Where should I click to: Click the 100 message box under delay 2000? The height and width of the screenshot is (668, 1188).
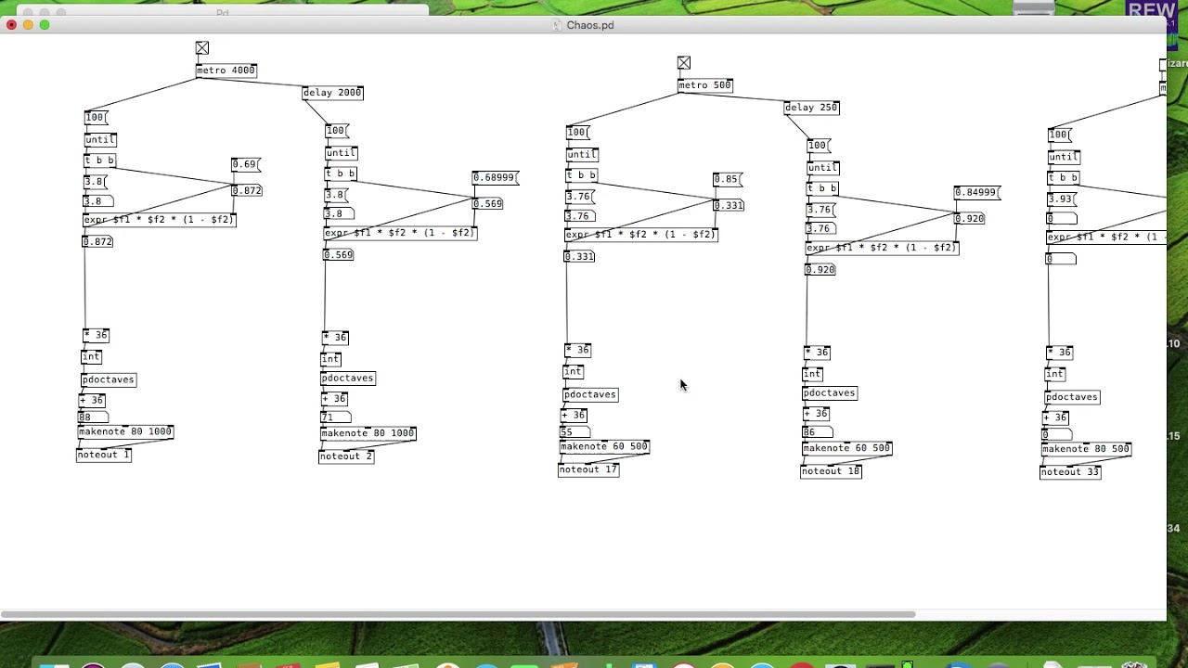(x=337, y=131)
